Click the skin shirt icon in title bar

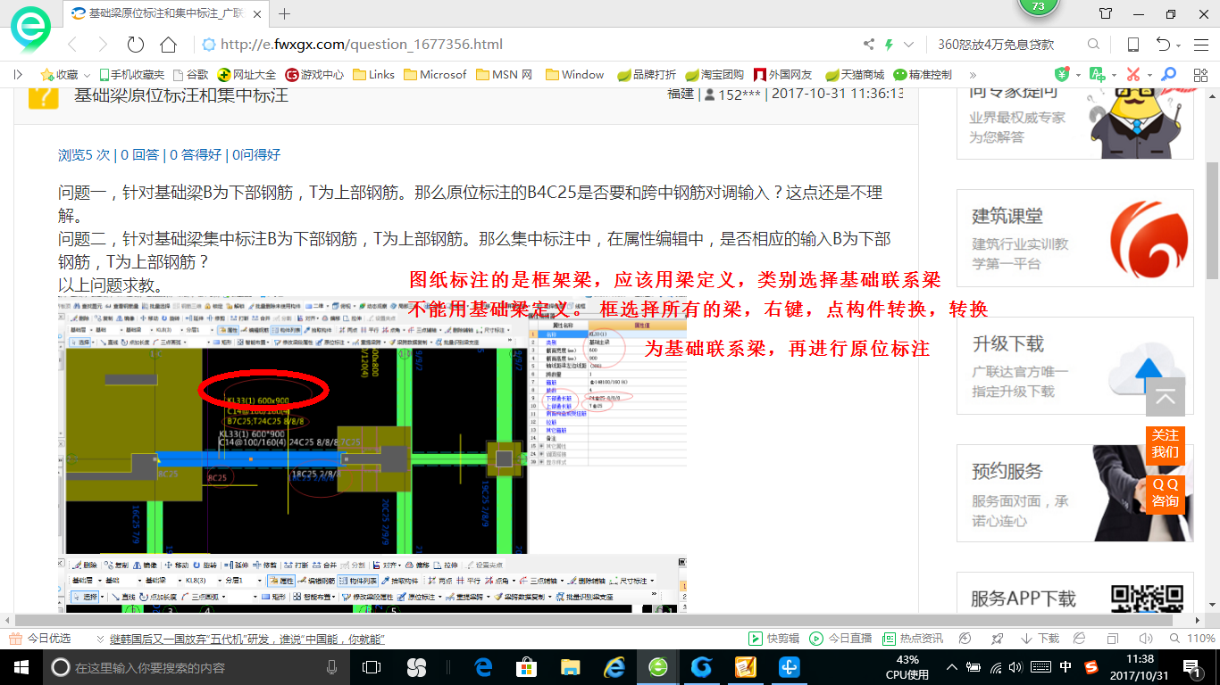1106,13
